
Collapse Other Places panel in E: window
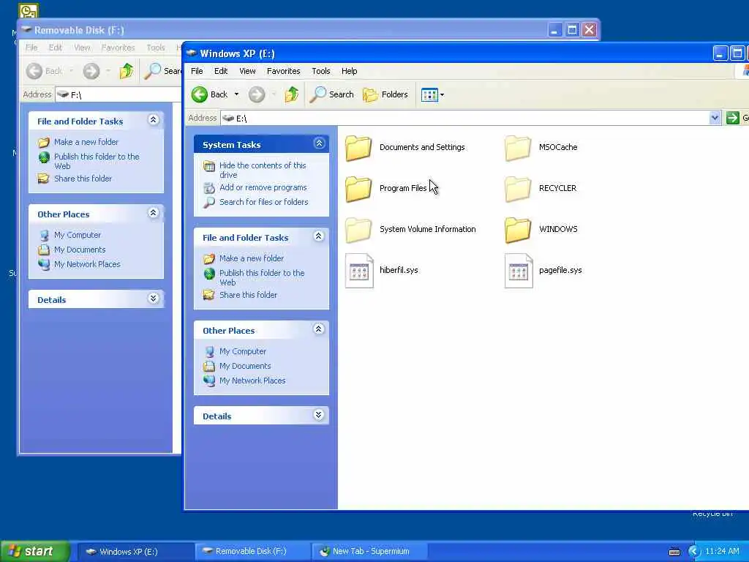[319, 329]
